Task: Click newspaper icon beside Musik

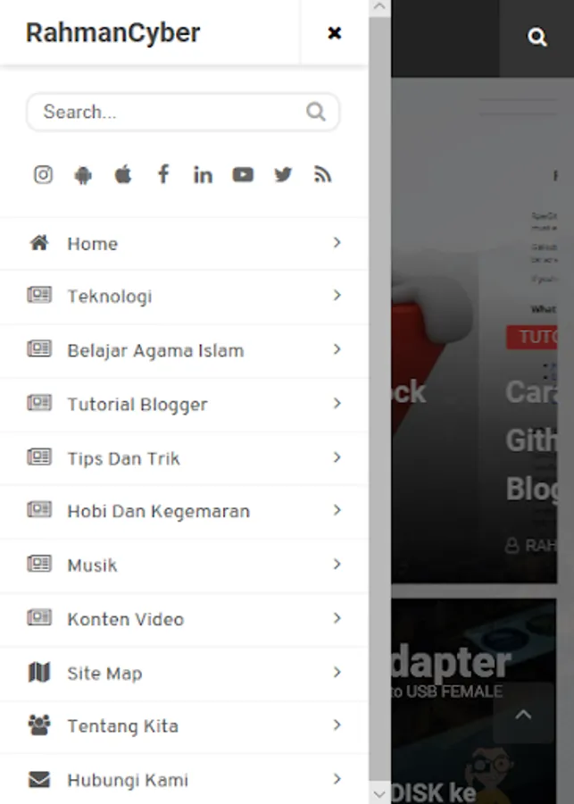Action: pos(39,564)
